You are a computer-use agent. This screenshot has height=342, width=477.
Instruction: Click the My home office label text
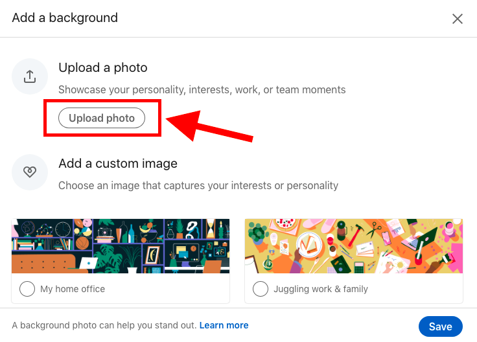[x=73, y=289]
